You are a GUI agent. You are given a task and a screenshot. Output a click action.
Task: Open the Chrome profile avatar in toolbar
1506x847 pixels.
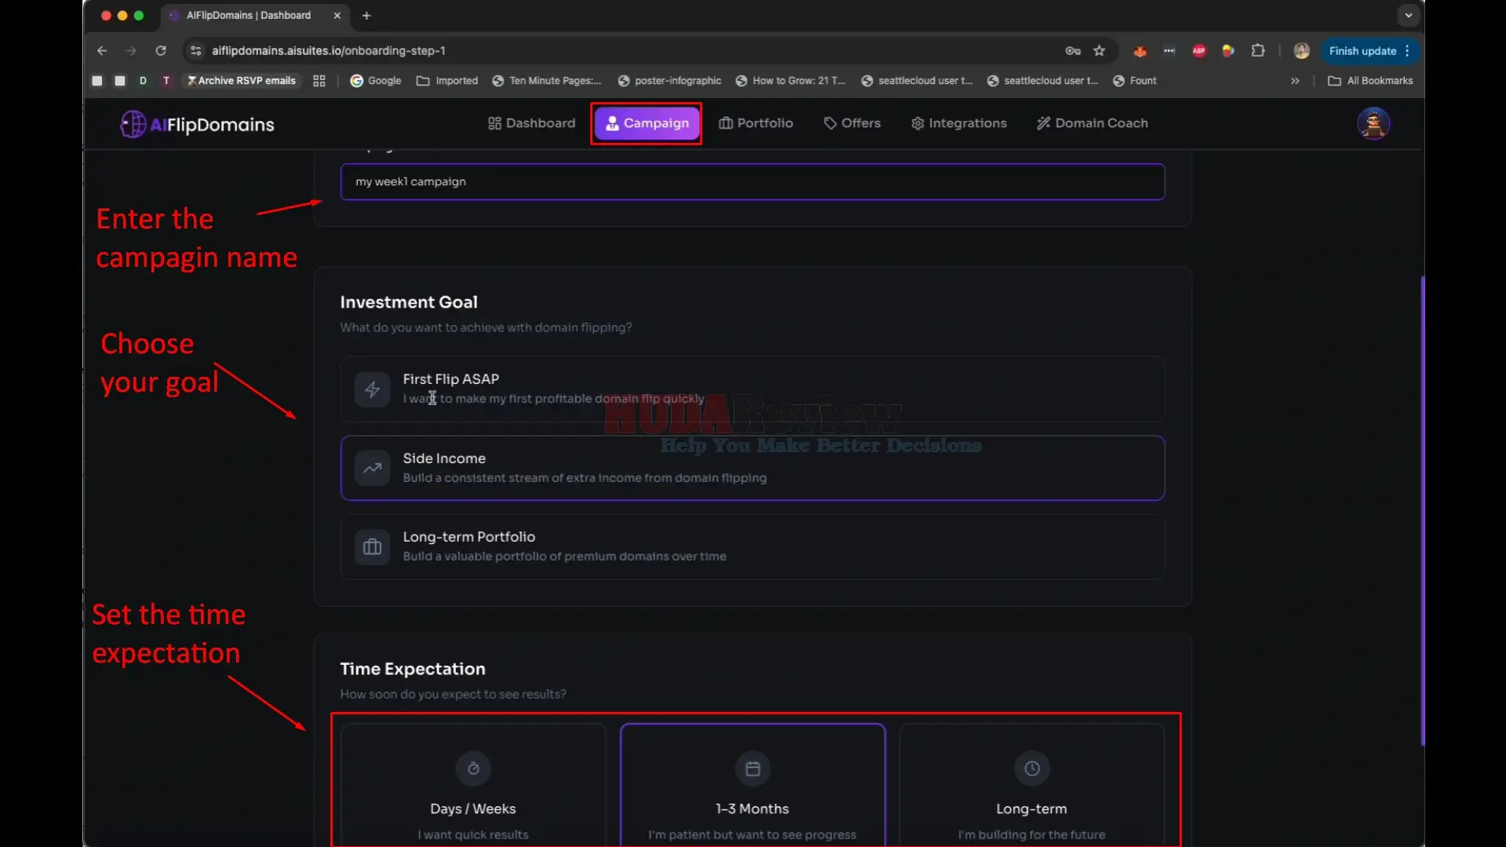(x=1301, y=51)
